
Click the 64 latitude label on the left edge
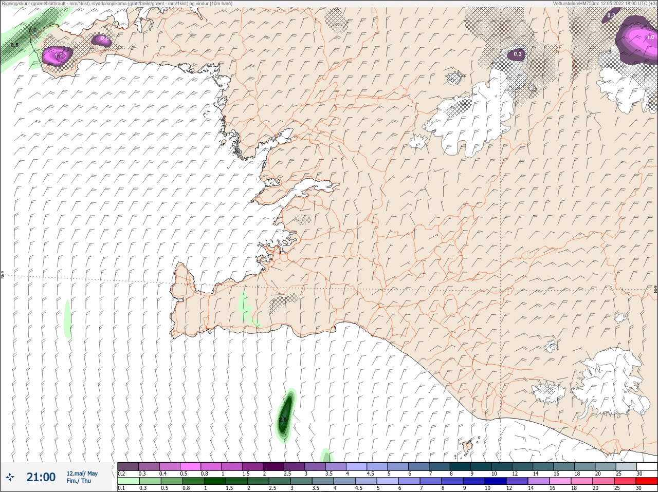(3, 276)
